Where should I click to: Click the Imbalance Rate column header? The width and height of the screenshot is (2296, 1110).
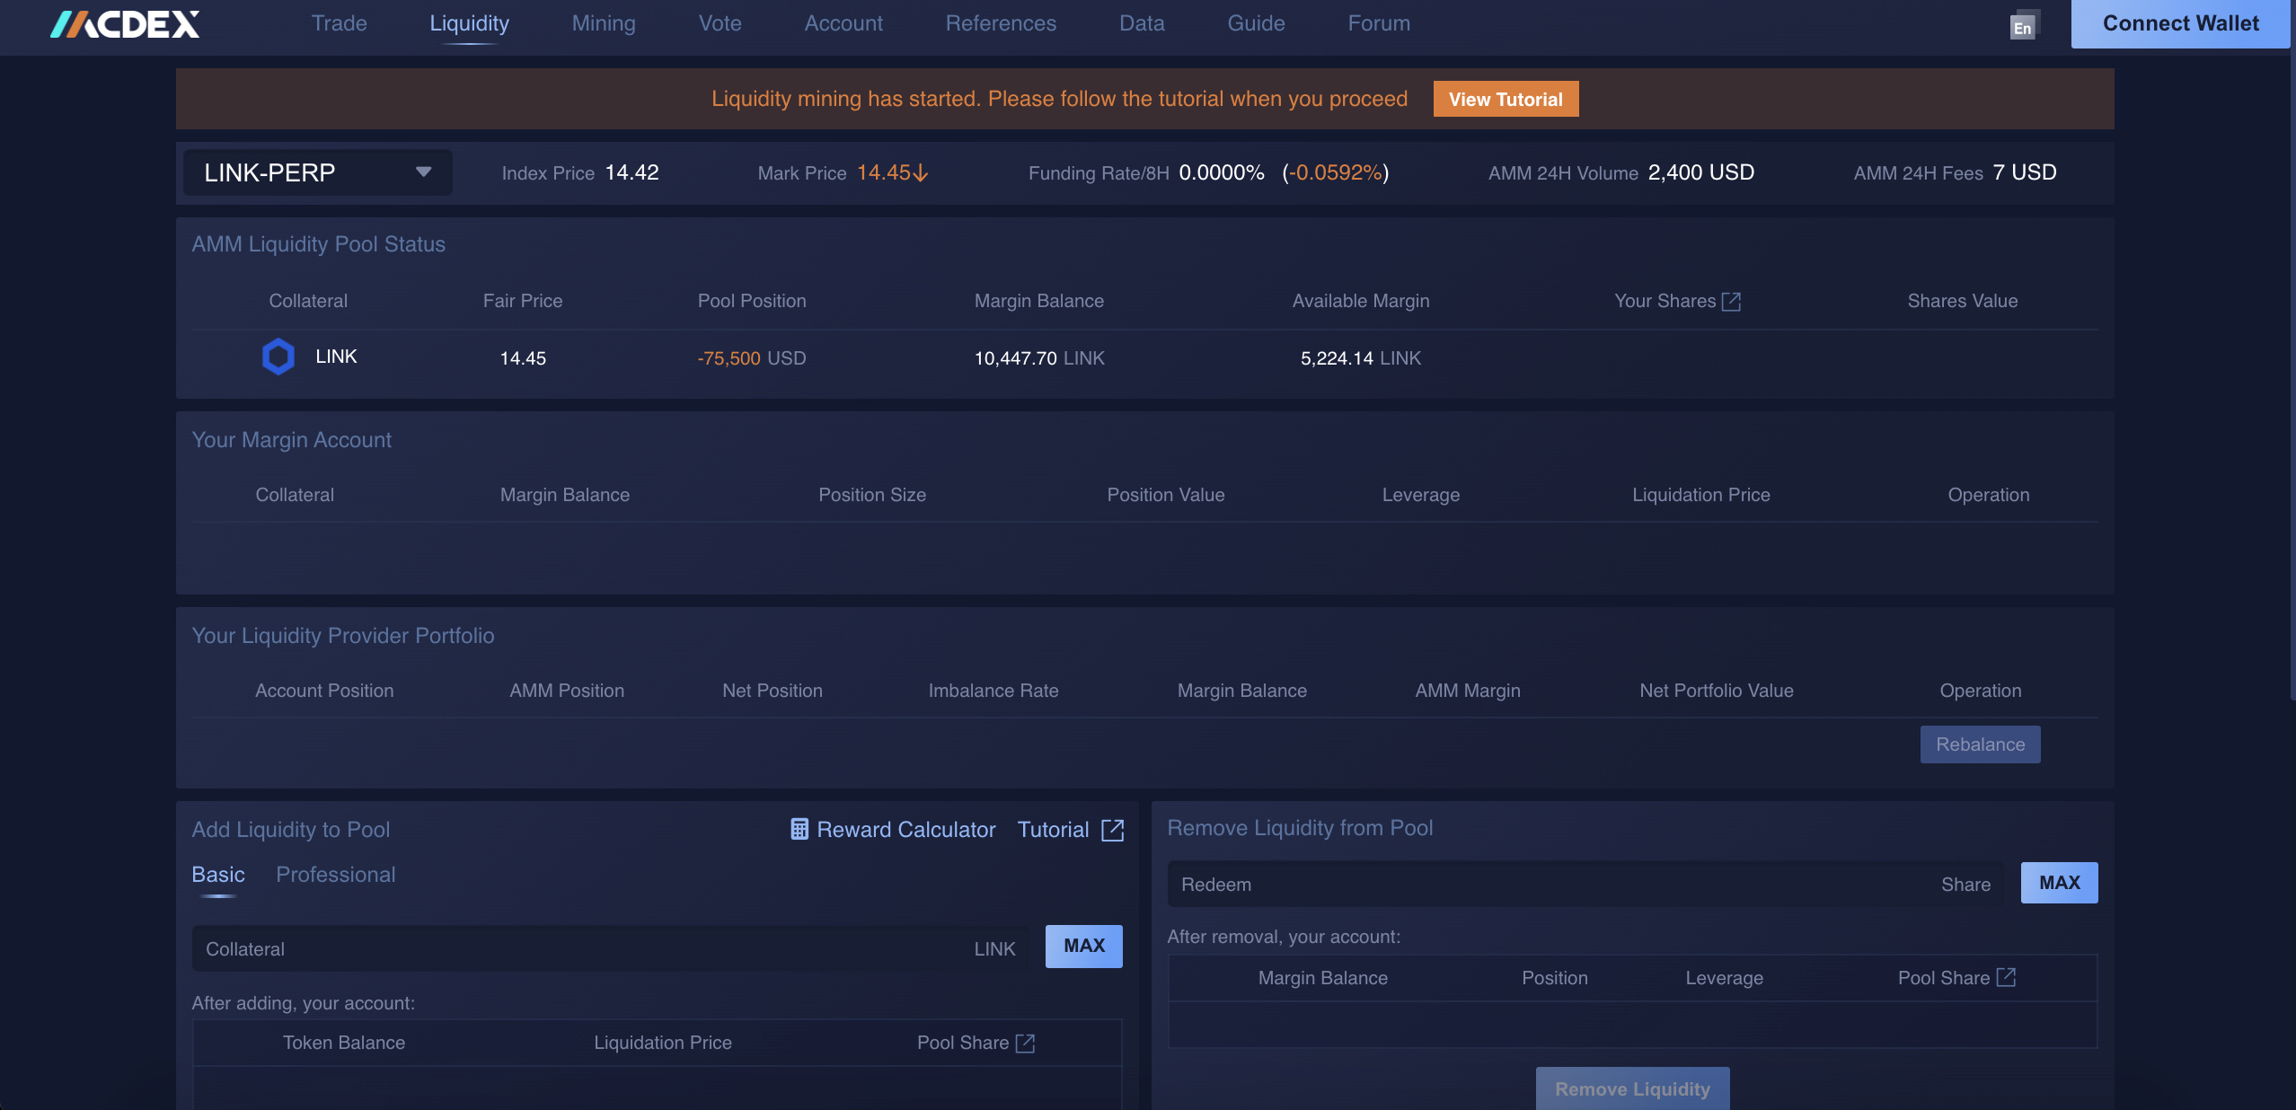point(993,691)
